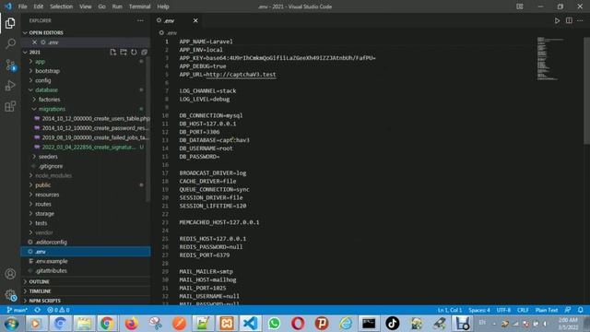Click the Split Editor icon
590x332 pixels.
coord(569,20)
